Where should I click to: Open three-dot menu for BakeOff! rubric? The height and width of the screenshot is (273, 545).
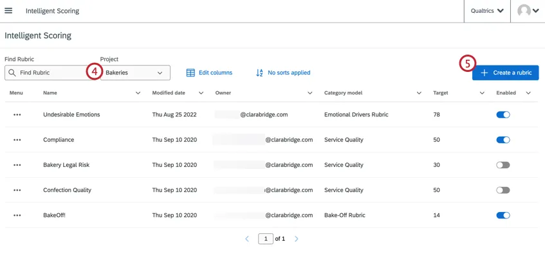click(x=17, y=215)
